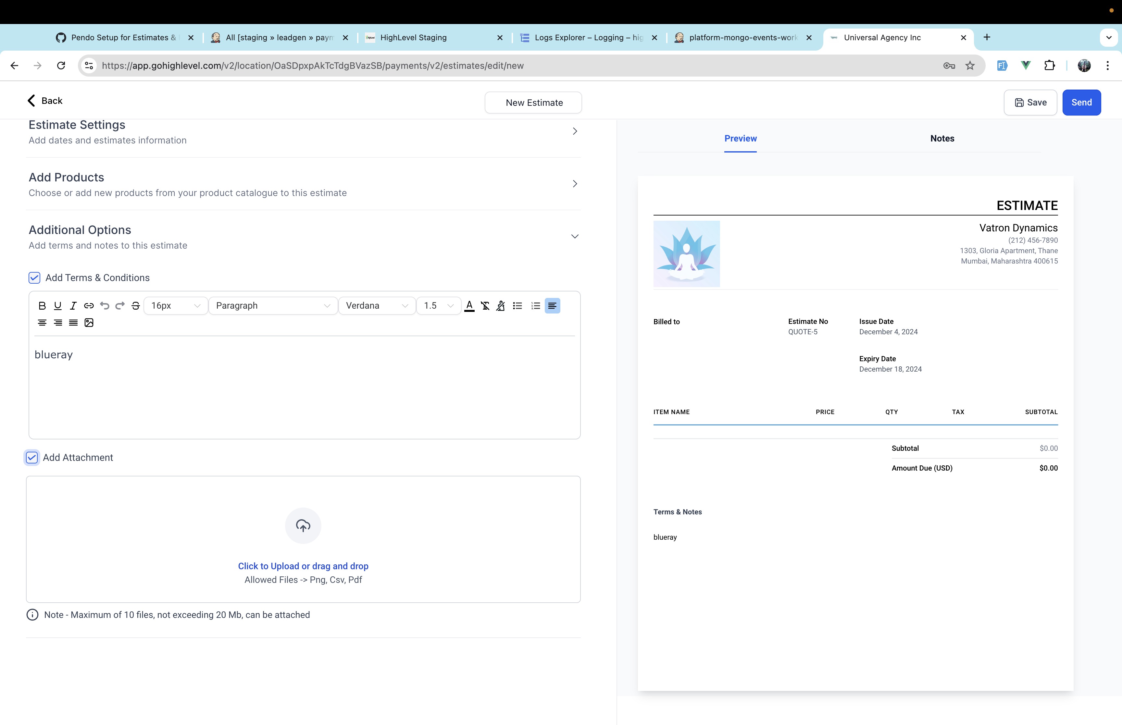Open a new browser tab
This screenshot has height=725, width=1122.
click(x=987, y=37)
